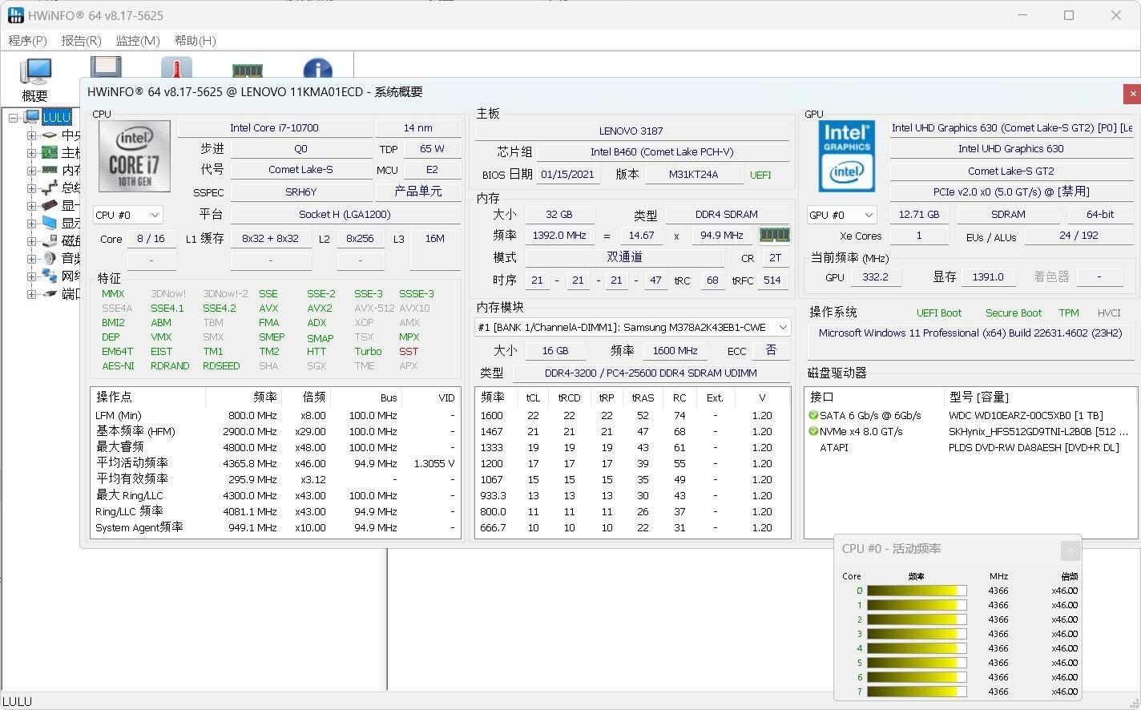
Task: Click the 产品单元 button
Action: pyautogui.click(x=418, y=192)
